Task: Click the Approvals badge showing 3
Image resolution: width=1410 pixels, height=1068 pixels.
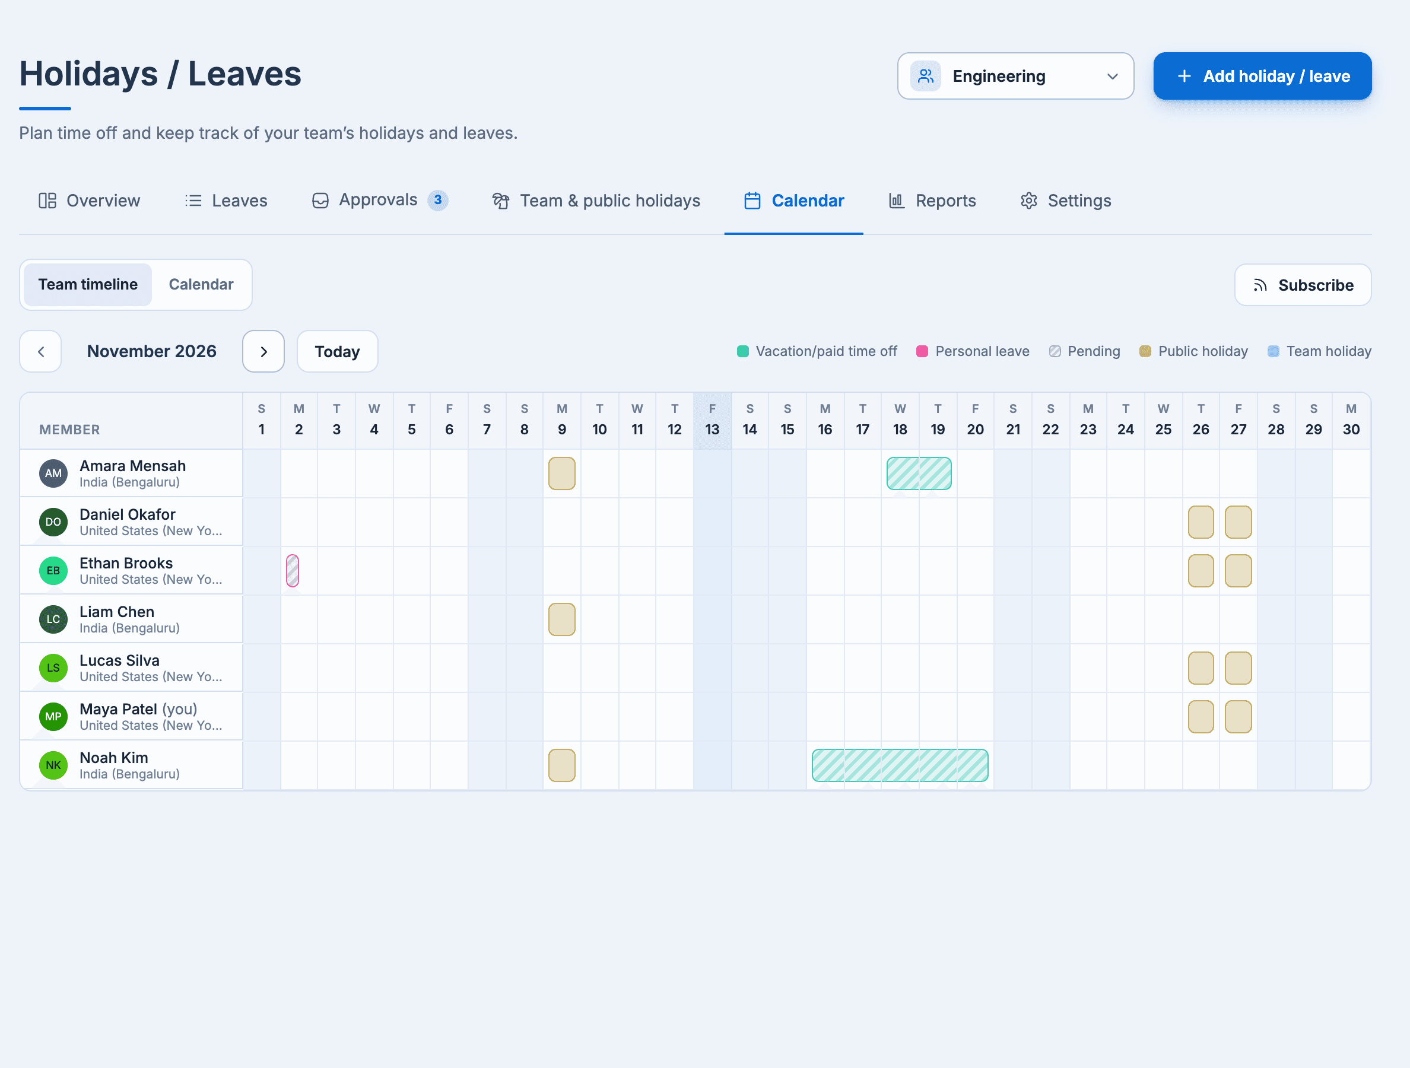Action: [438, 200]
